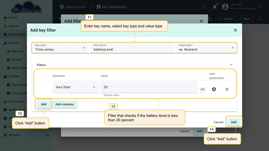Click the Dashboards breadcrumb link
The height and width of the screenshot is (151, 269).
click(x=75, y=7)
